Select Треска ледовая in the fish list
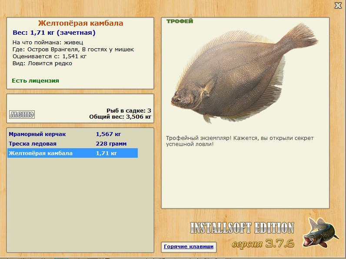Image resolution: width=346 pixels, height=259 pixels. (x=73, y=143)
